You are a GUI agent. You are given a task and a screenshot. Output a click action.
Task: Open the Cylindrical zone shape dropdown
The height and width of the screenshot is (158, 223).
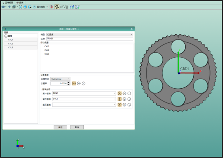pos(60,79)
